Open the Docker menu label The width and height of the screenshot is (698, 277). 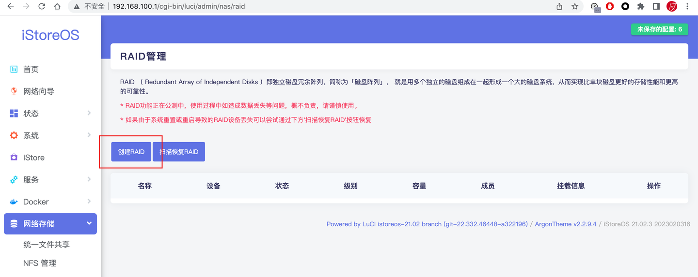[x=36, y=202]
